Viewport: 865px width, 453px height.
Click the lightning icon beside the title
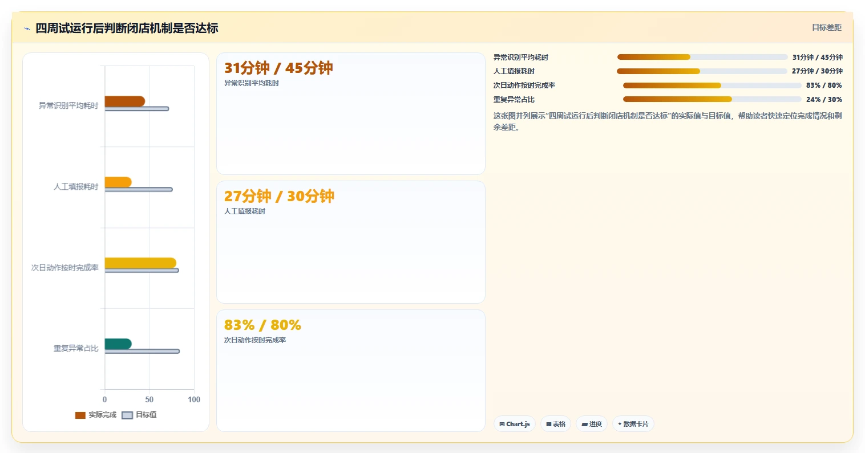tap(27, 28)
